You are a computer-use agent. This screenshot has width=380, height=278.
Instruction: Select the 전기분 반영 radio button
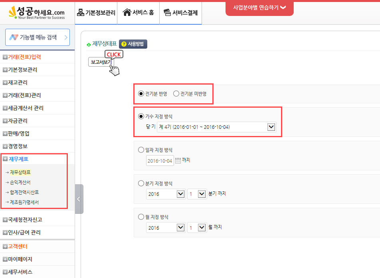click(141, 94)
